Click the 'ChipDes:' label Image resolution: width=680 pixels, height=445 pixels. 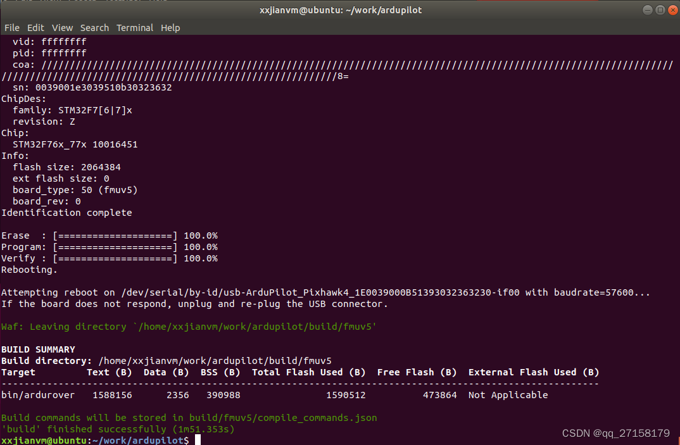coord(24,99)
